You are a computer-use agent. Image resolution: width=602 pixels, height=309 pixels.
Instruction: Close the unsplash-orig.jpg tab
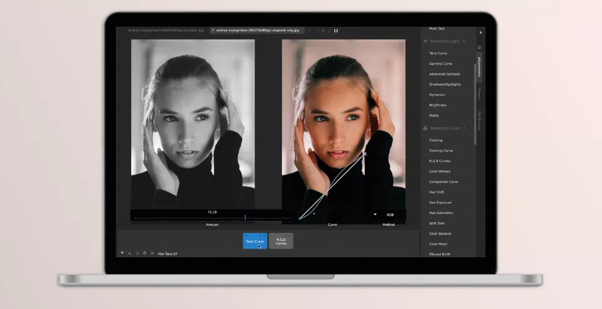pyautogui.click(x=213, y=30)
